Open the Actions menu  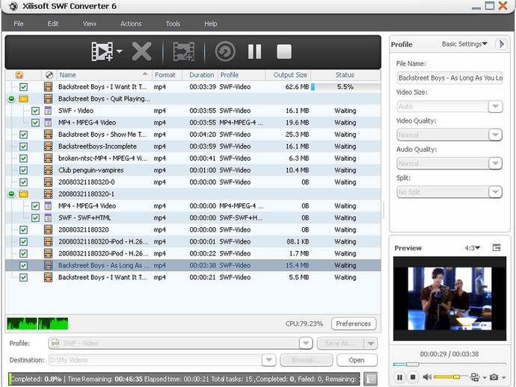point(131,24)
